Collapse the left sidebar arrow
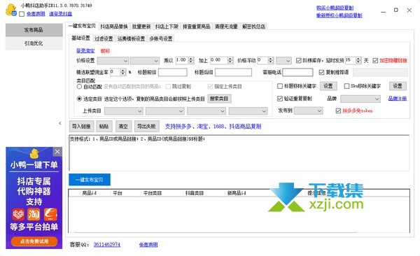This screenshot has width=420, height=256. click(x=60, y=123)
